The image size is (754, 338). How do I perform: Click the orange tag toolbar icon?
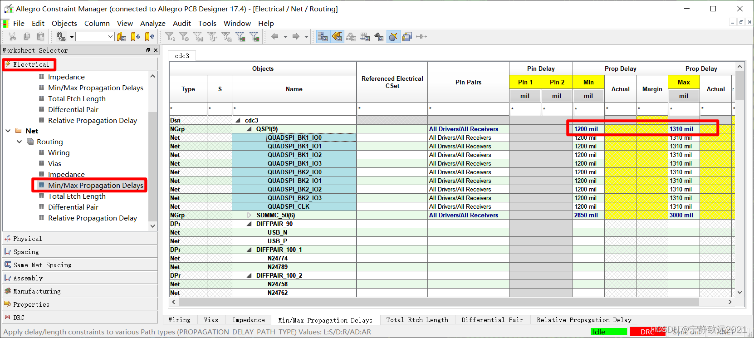coord(337,37)
